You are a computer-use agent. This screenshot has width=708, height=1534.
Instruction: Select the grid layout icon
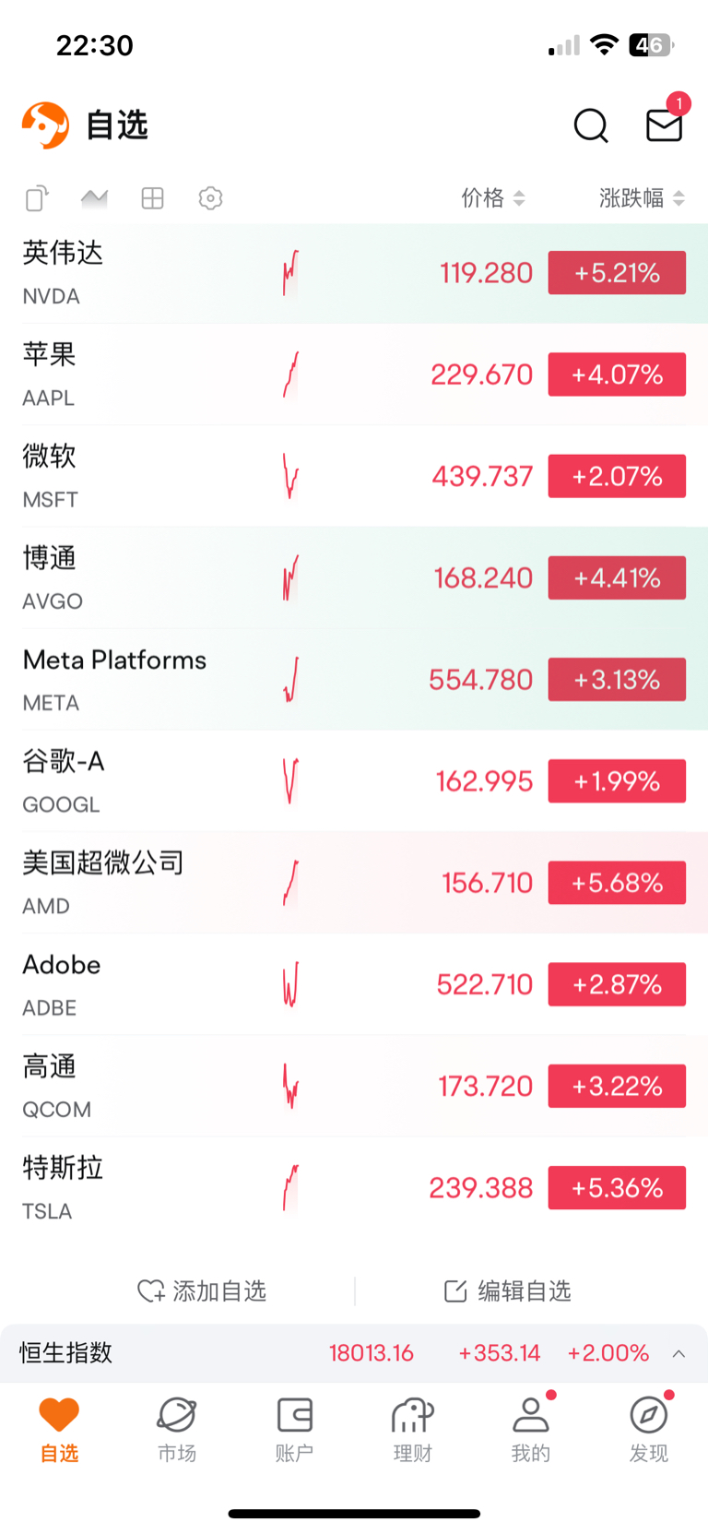tap(152, 198)
